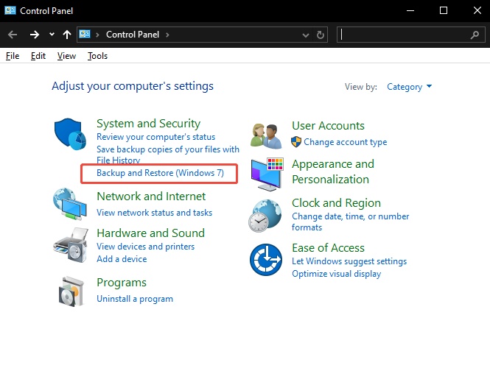Viewport: 490px width, 382px height.
Task: Click View network status and tasks
Action: click(155, 213)
